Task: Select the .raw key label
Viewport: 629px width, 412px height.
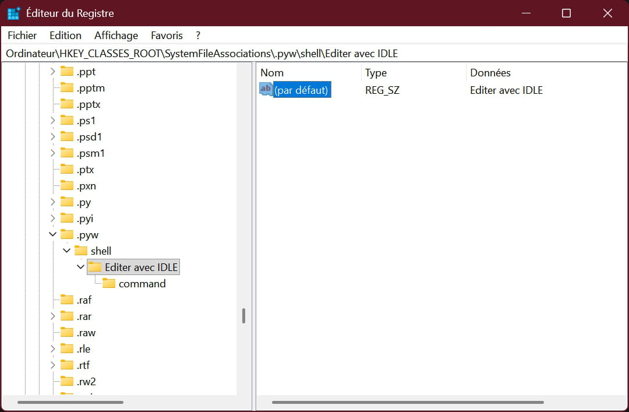Action: [x=86, y=333]
